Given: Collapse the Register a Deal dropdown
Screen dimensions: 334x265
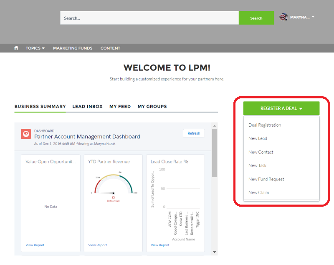Looking at the screenshot, I should coord(281,108).
